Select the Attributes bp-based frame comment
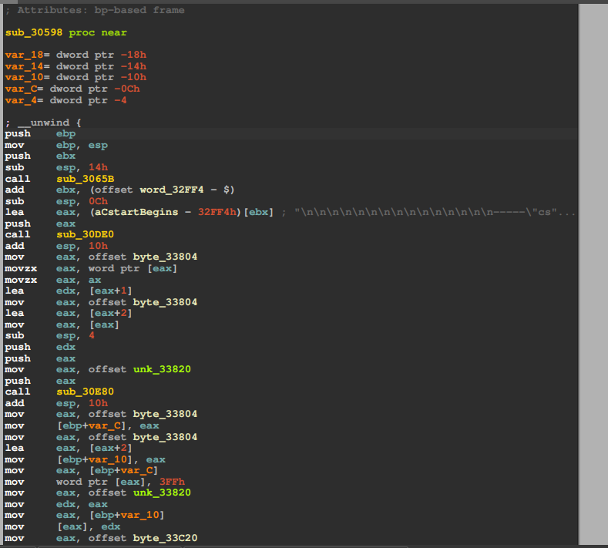608x548 pixels. pyautogui.click(x=94, y=10)
